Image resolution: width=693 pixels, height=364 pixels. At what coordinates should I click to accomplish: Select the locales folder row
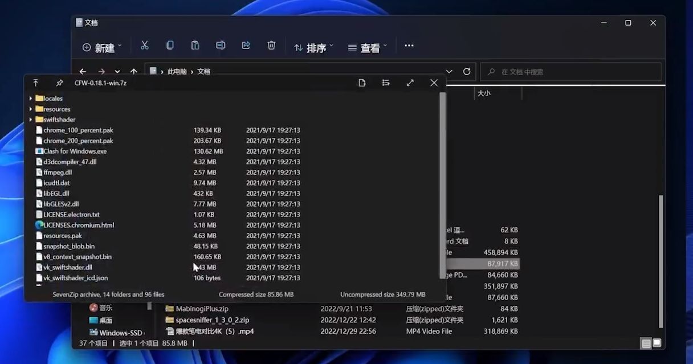49,99
